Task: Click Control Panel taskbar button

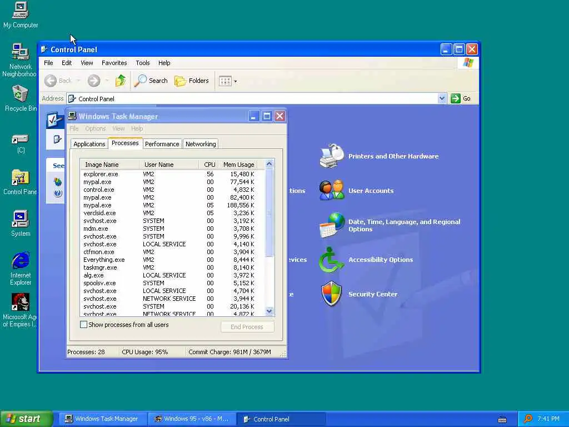Action: [281, 419]
